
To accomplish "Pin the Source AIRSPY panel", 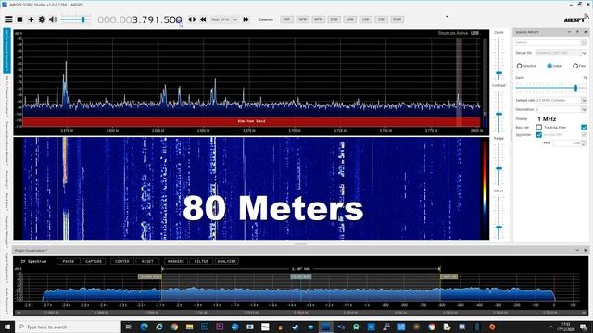I will [x=577, y=32].
